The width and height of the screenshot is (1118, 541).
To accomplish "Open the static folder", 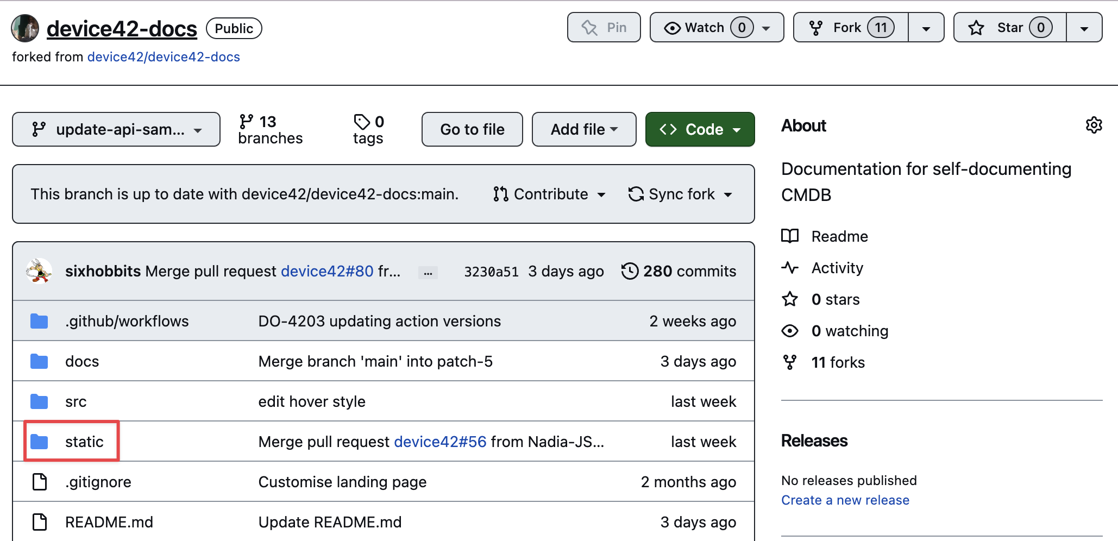I will (x=84, y=442).
